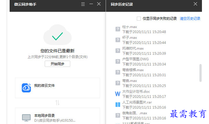
Task: Click timestamp 下载于2020/11/11 15:20:31
Action: coord(144,75)
